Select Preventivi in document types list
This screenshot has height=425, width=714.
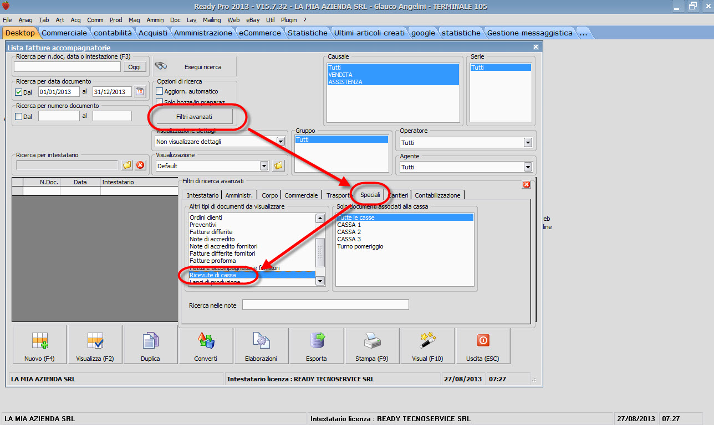[x=252, y=225]
